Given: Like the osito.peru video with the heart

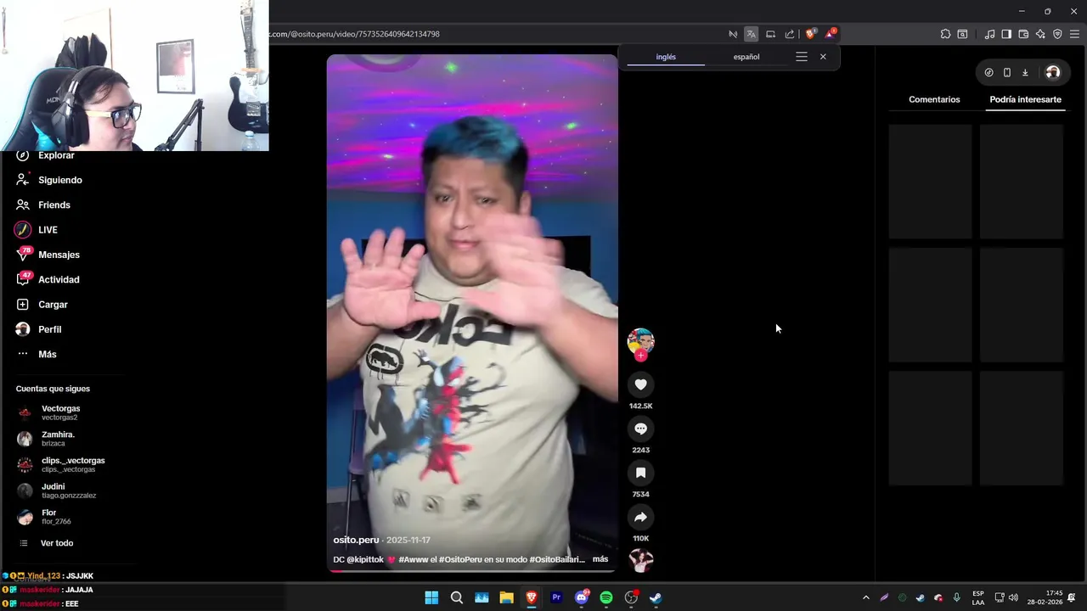Looking at the screenshot, I should 640,384.
